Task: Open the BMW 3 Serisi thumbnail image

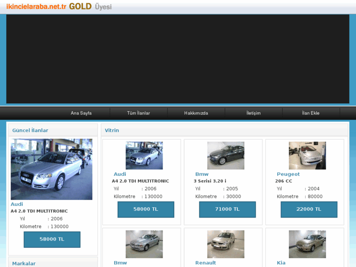Action: [x=225, y=155]
